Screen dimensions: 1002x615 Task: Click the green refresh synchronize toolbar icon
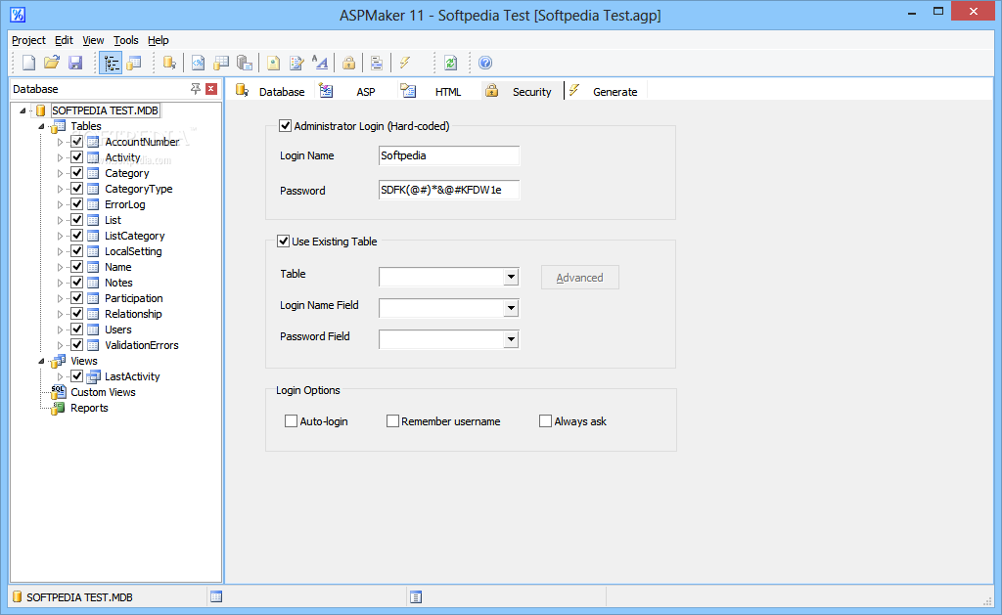pyautogui.click(x=450, y=63)
